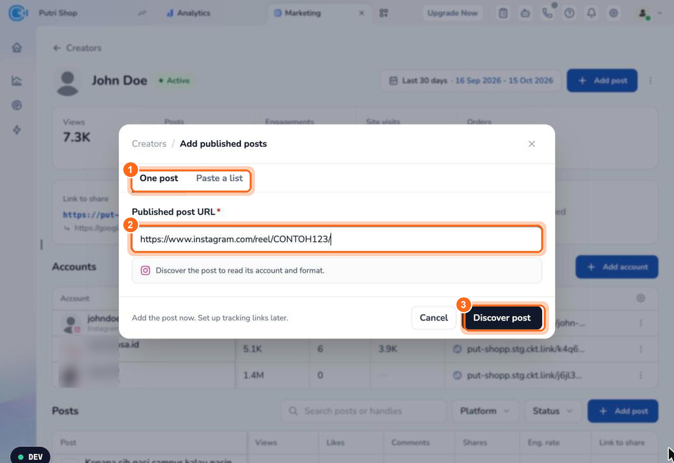Click Creators breadcrumb in the dialog

[149, 144]
